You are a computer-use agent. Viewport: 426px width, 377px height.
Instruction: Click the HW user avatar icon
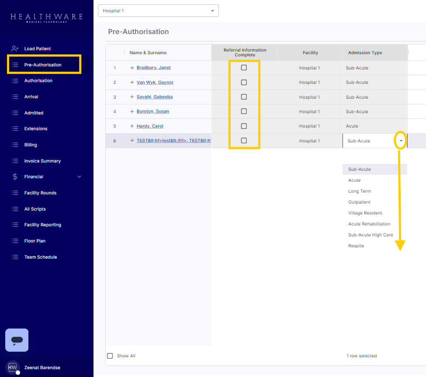[13, 367]
